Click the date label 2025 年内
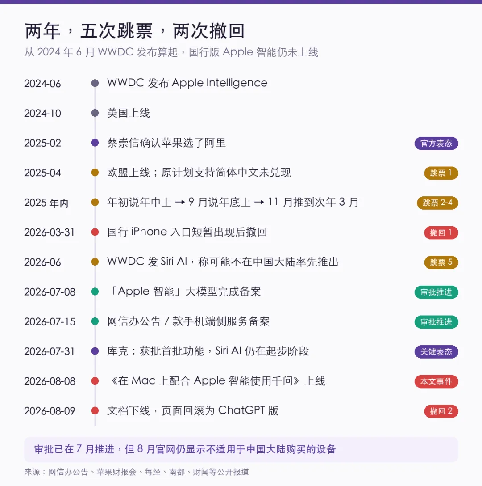482x486 pixels. (46, 203)
